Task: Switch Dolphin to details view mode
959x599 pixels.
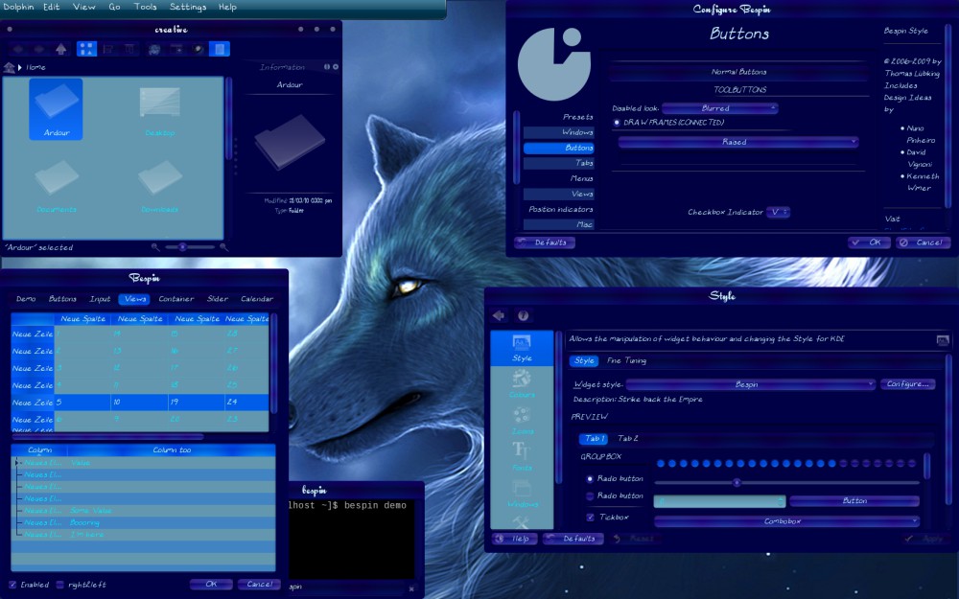Action: coord(108,49)
